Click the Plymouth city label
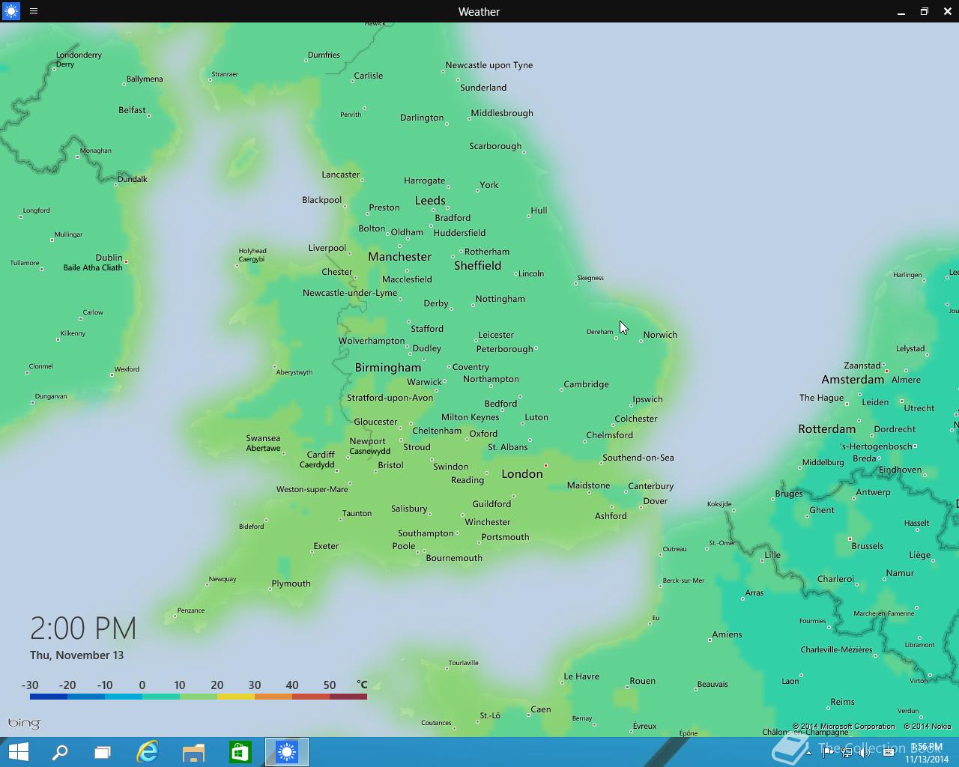The width and height of the screenshot is (959, 767). pyautogui.click(x=291, y=583)
